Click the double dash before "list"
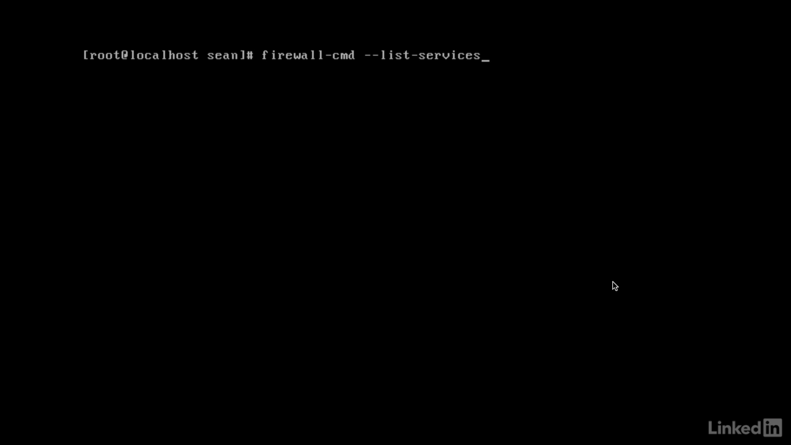This screenshot has width=791, height=445. (x=371, y=55)
